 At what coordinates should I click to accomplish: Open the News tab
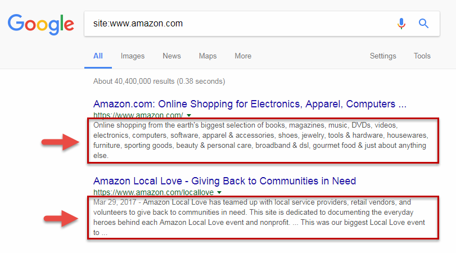[171, 56]
